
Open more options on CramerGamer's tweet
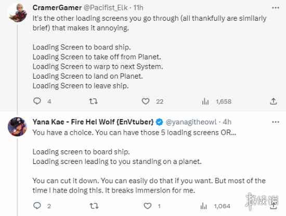coord(276,8)
